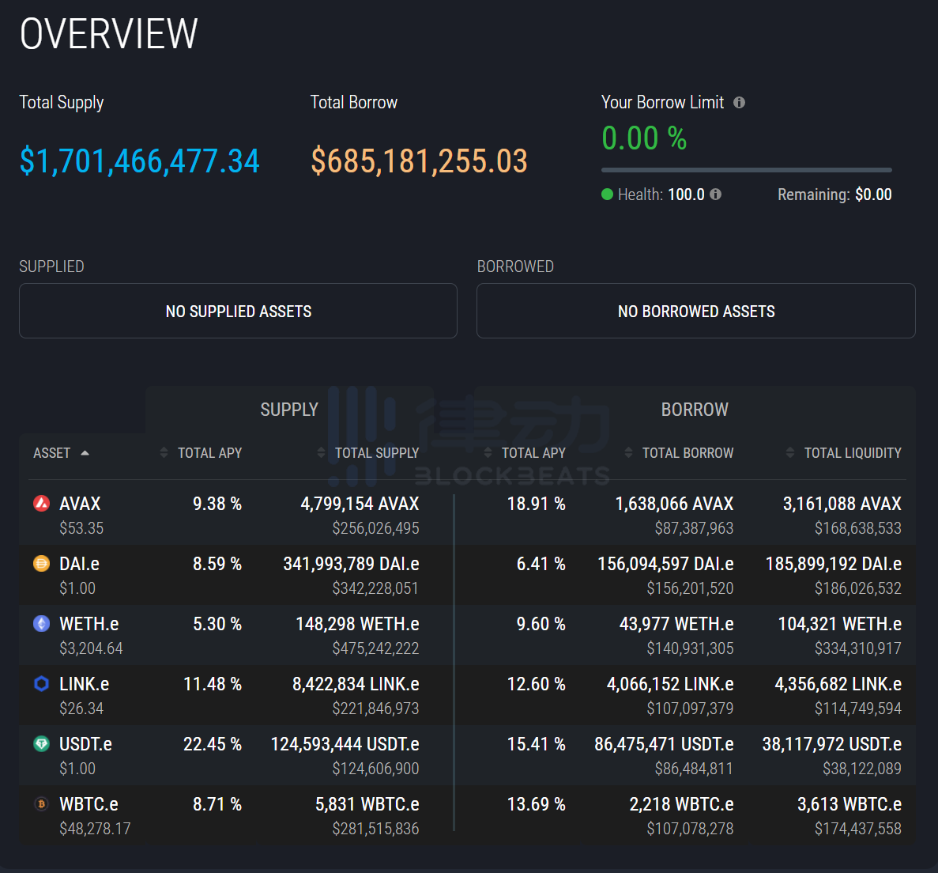Sort by TOTAL LIQUIDITY column
This screenshot has height=873, width=938.
click(843, 453)
